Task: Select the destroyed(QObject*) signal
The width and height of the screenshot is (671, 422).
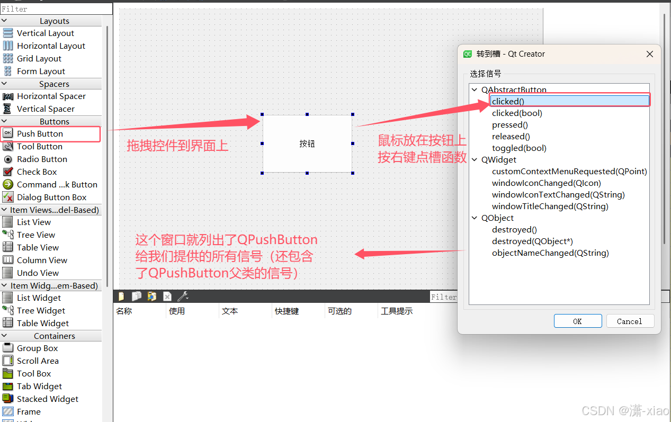Action: [x=532, y=241]
